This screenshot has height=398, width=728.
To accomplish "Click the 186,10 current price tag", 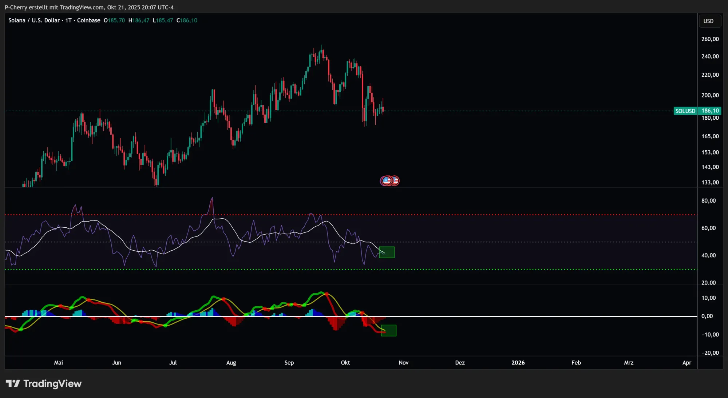I will click(x=710, y=111).
